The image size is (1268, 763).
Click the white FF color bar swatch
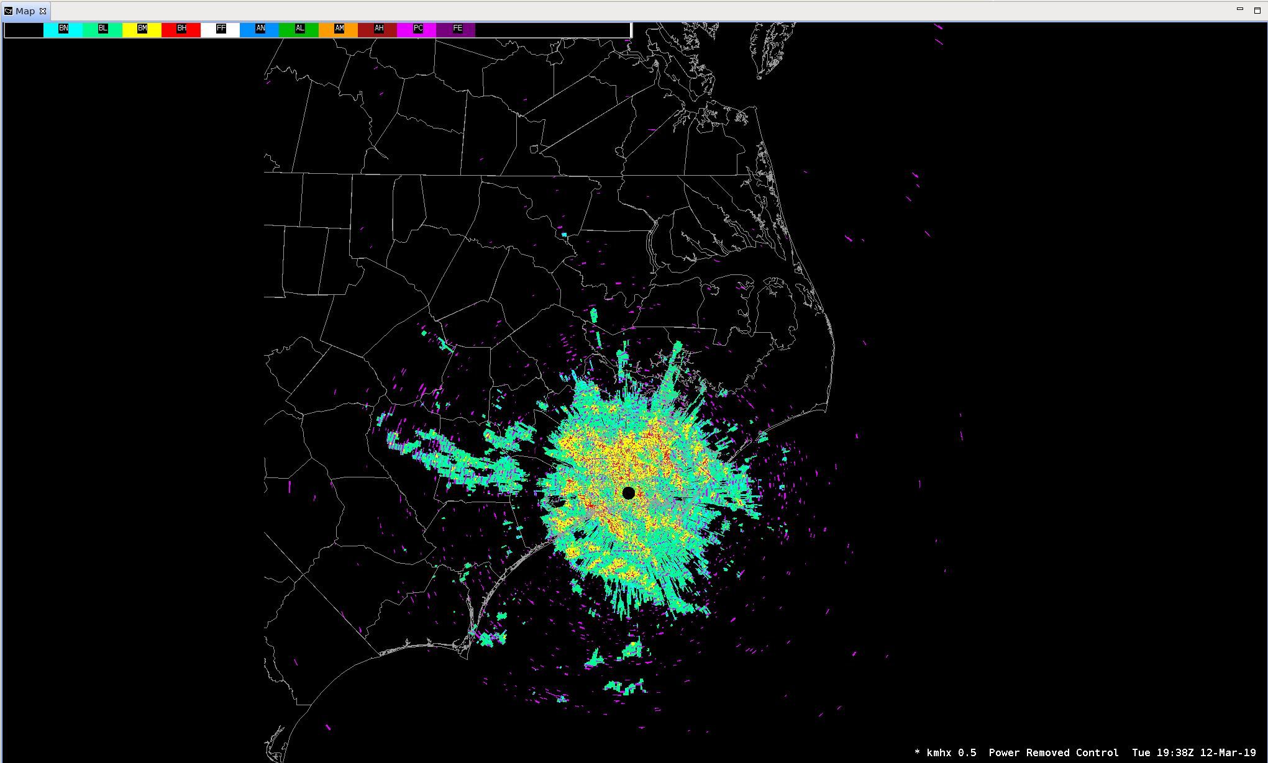221,30
